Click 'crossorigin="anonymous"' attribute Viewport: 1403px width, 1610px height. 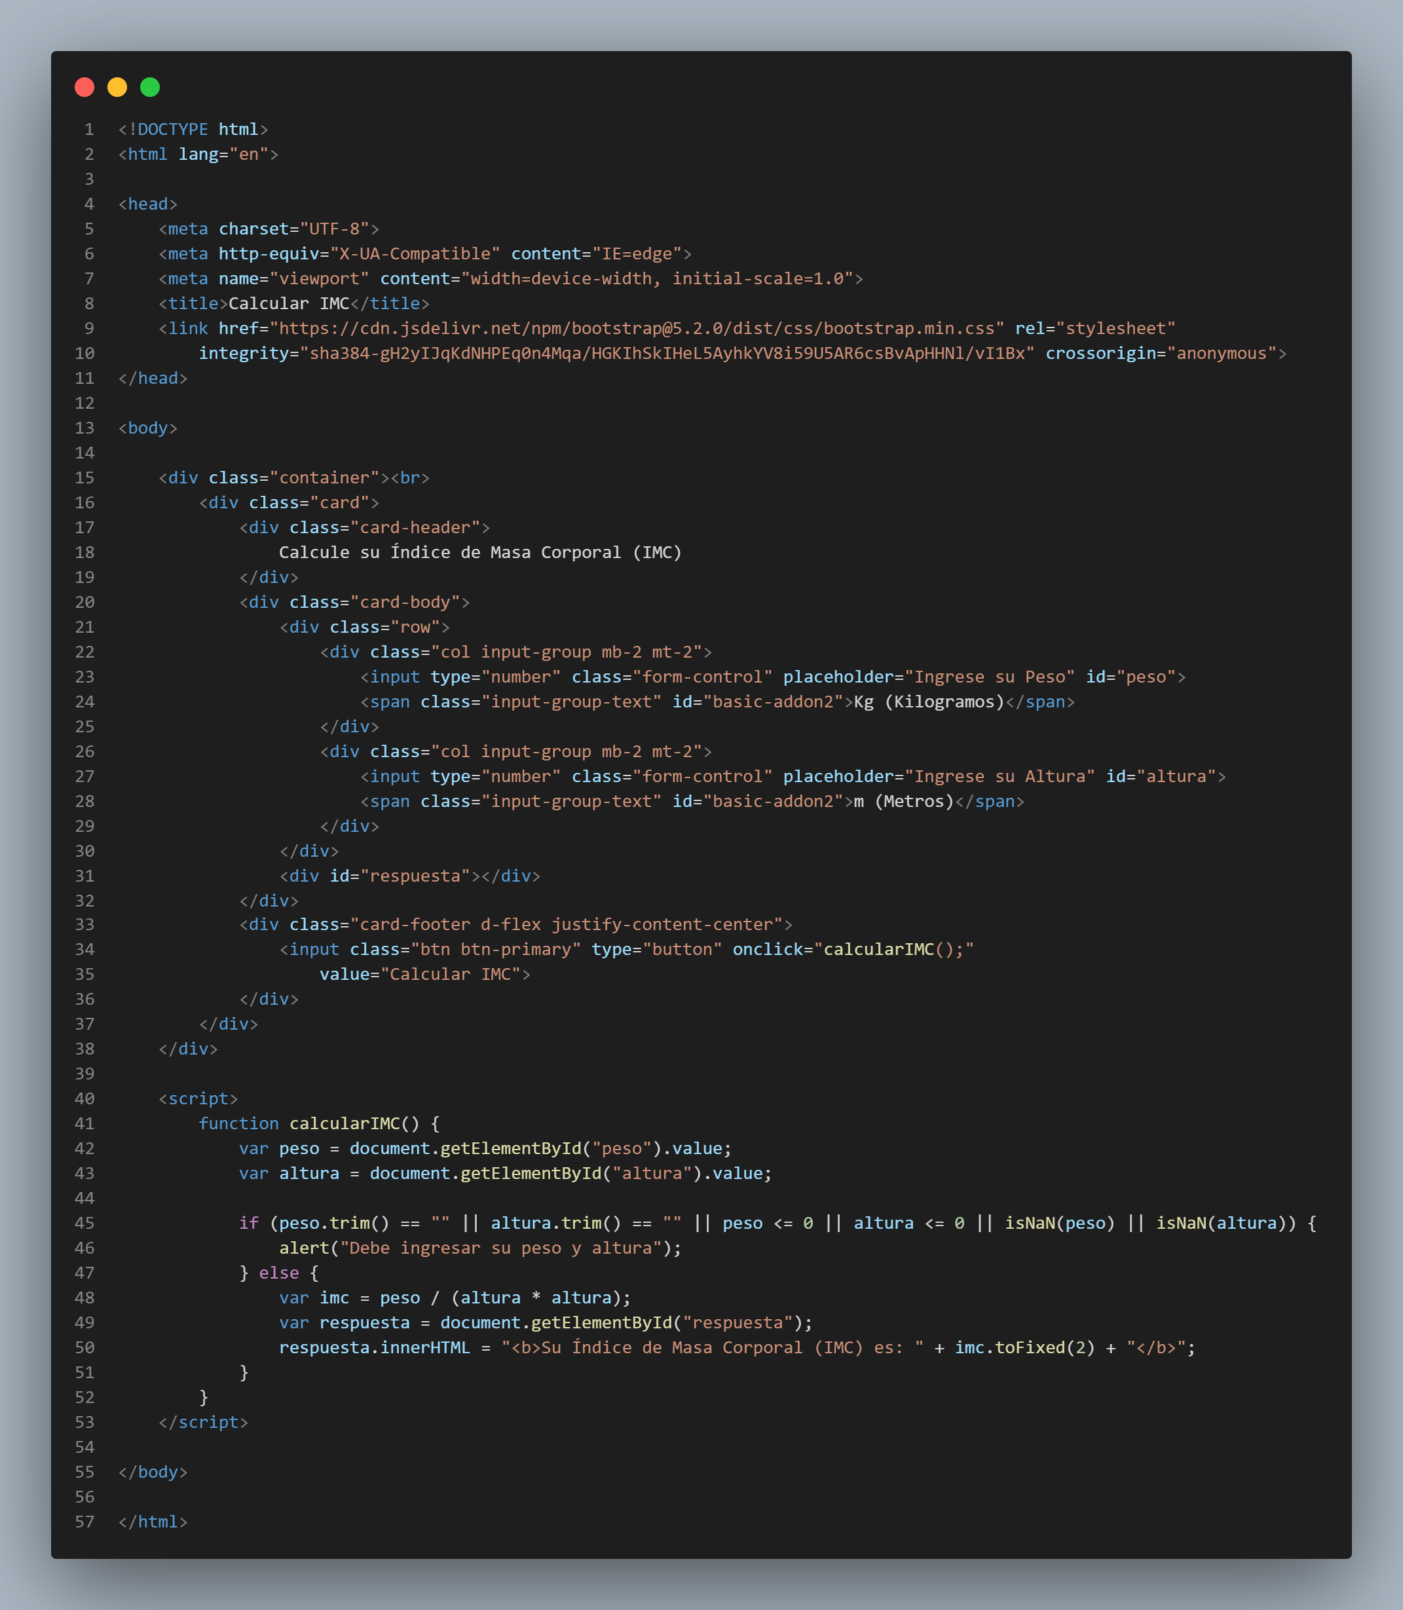point(1161,353)
